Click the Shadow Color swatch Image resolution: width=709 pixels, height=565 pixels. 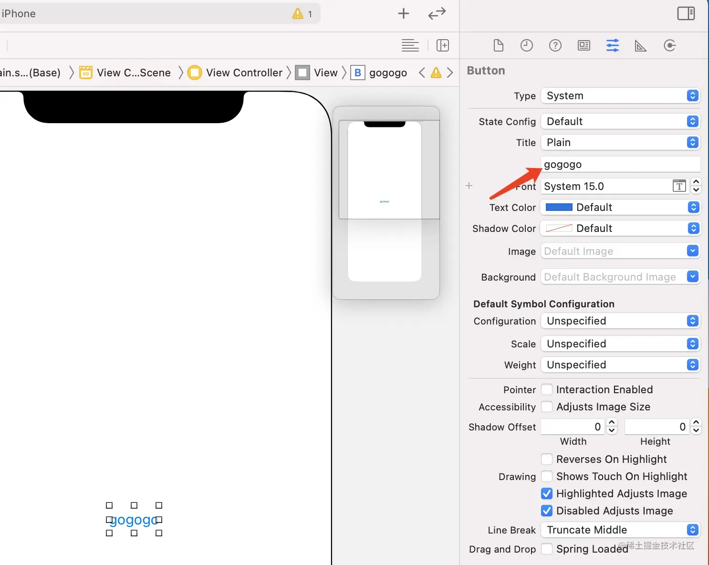pos(559,228)
